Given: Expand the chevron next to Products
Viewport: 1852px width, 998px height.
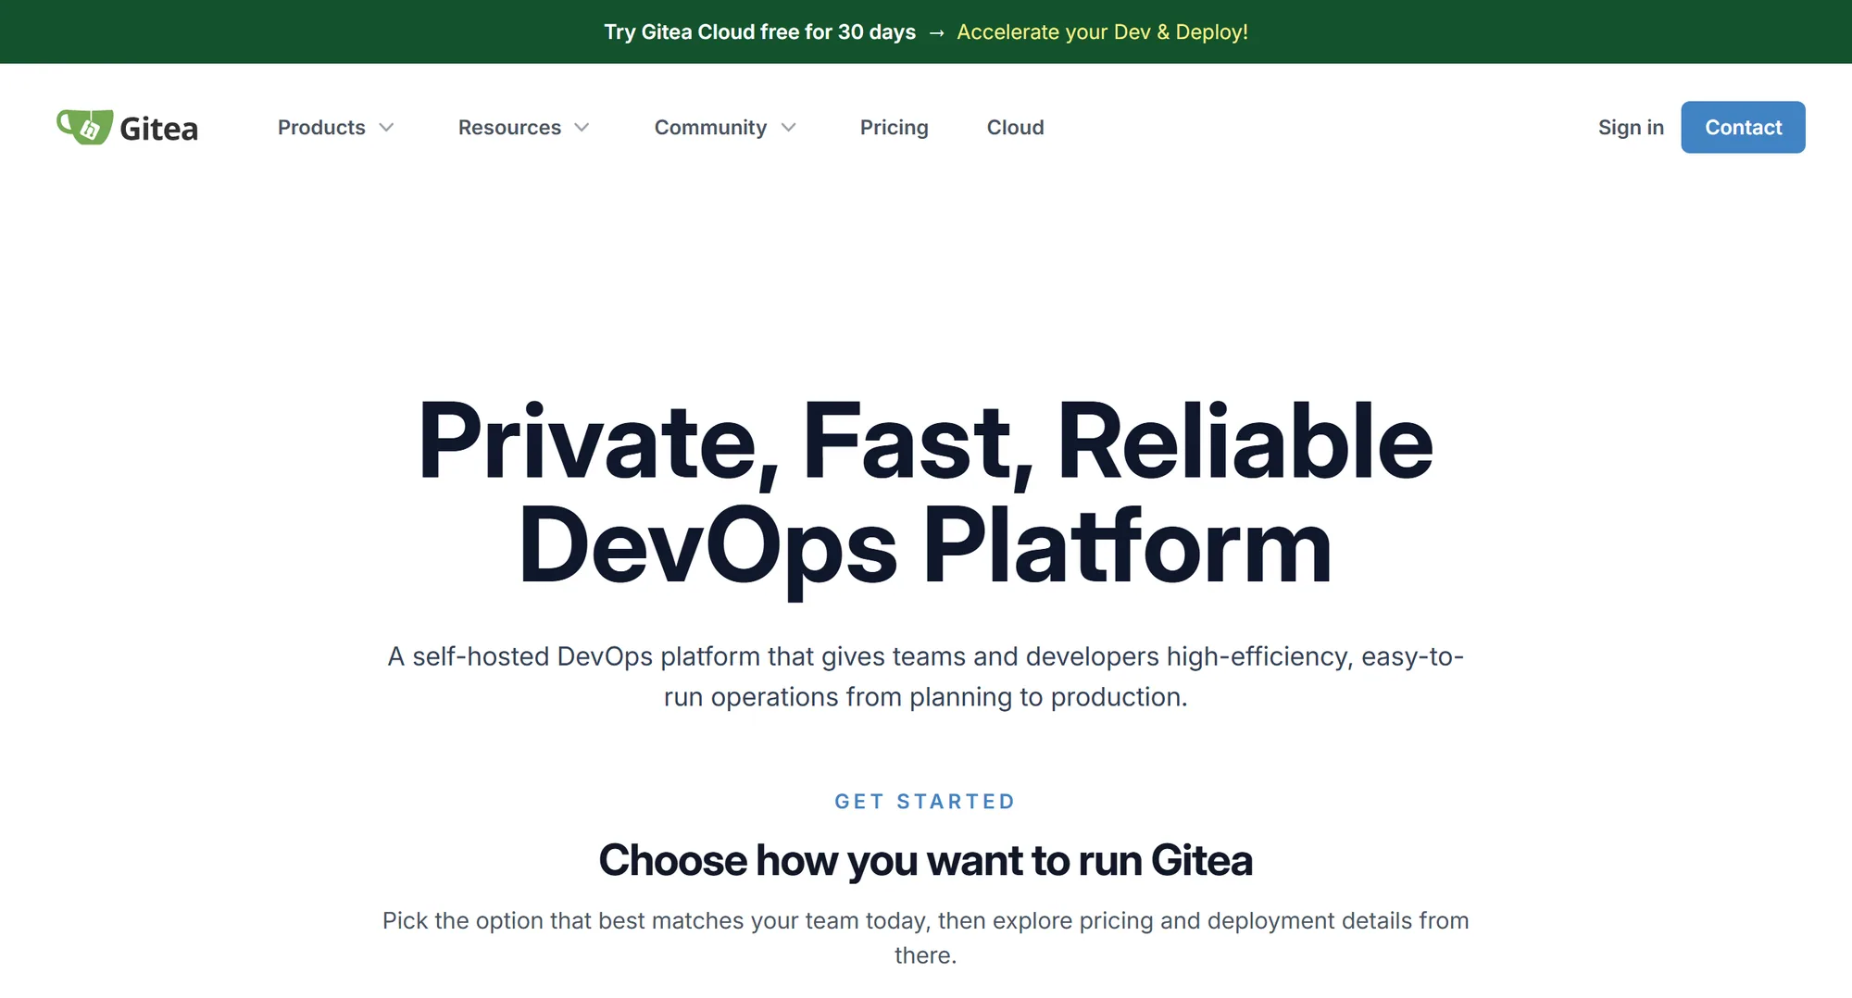Looking at the screenshot, I should tap(387, 127).
